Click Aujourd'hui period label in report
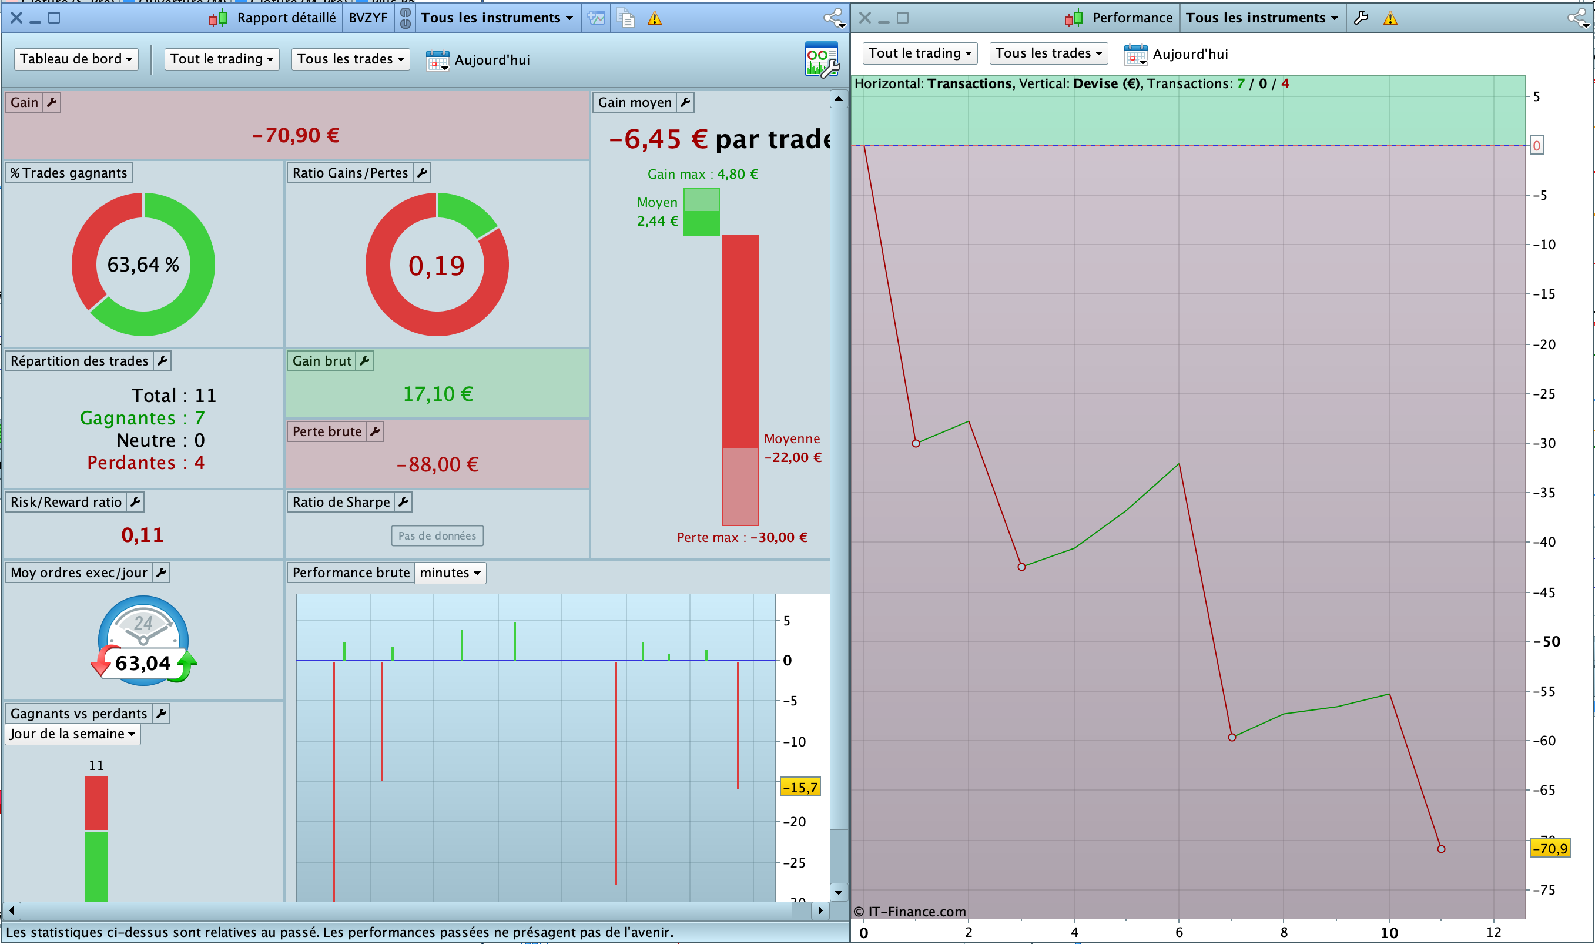The height and width of the screenshot is (944, 1595). pos(491,60)
